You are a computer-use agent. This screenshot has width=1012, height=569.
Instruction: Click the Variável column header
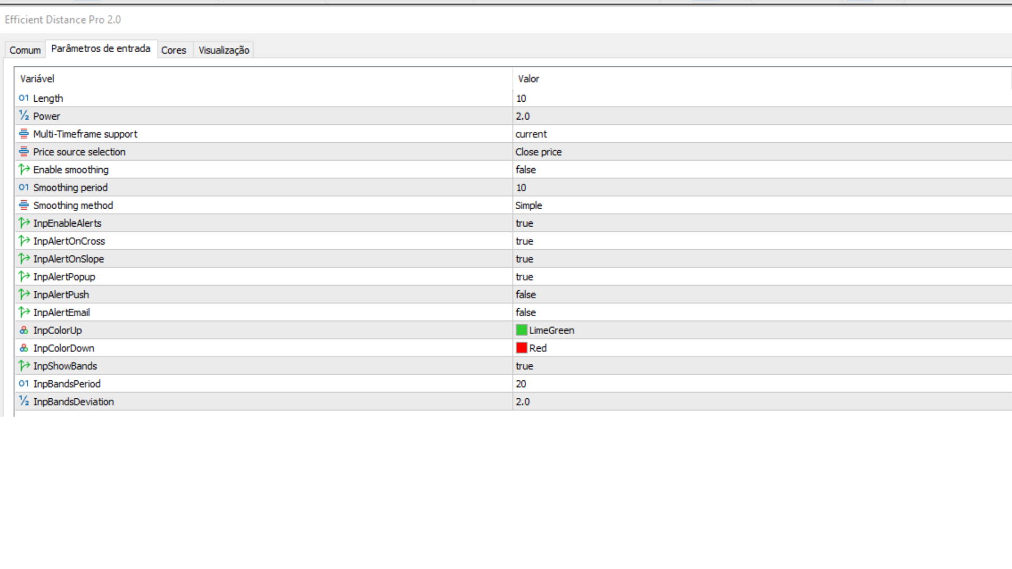coord(37,79)
